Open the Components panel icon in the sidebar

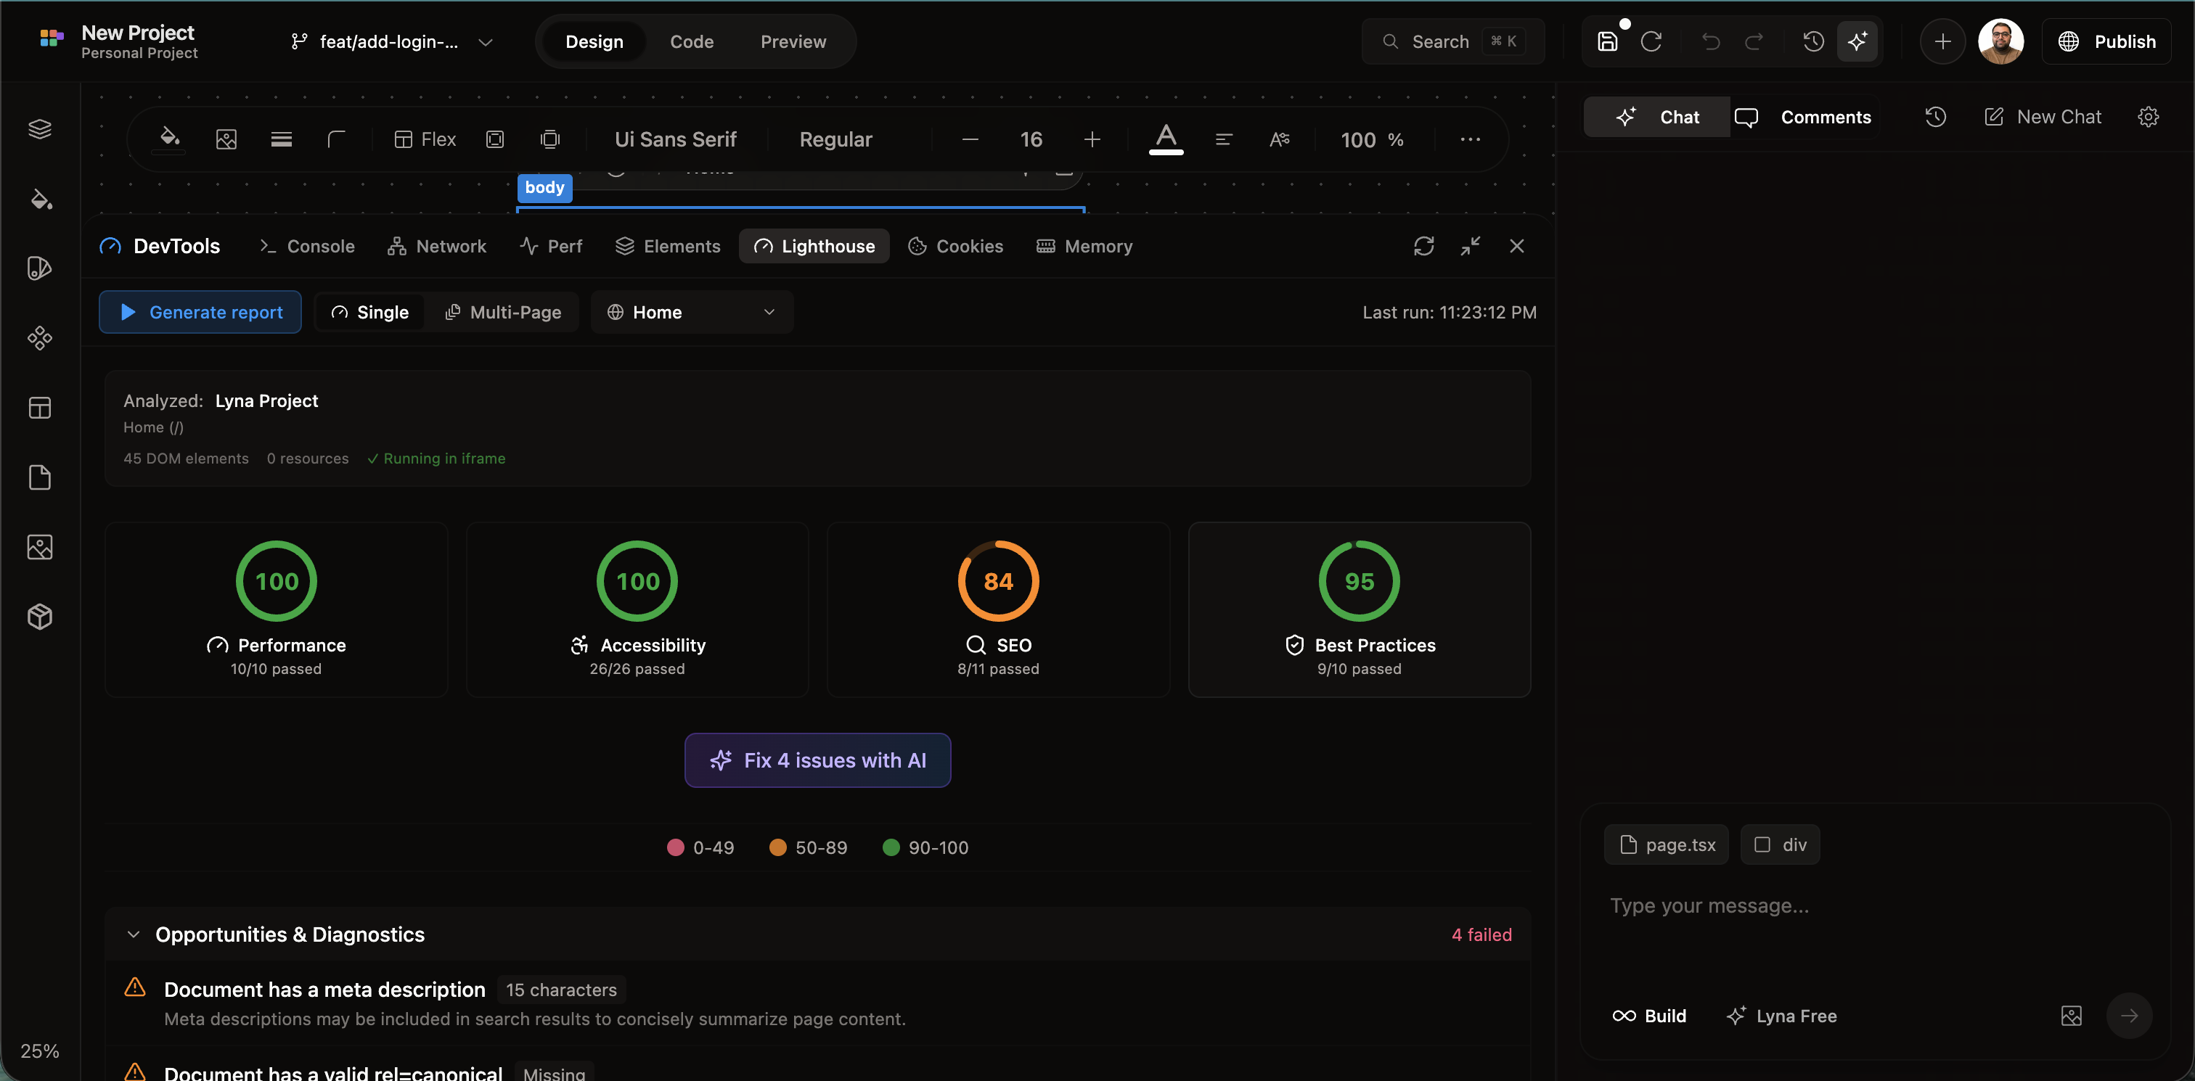tap(40, 338)
